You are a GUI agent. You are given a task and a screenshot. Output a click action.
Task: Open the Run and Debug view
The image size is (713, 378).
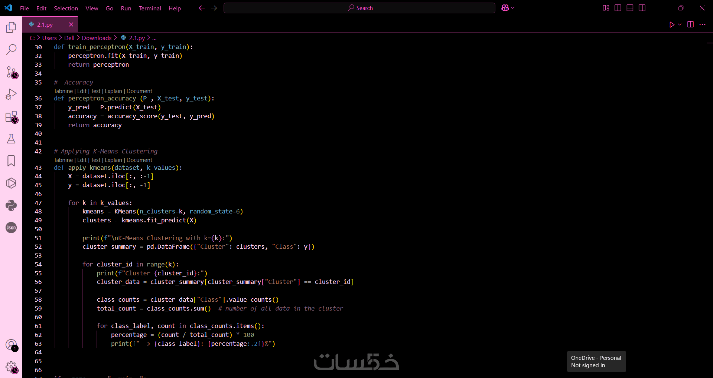[11, 94]
